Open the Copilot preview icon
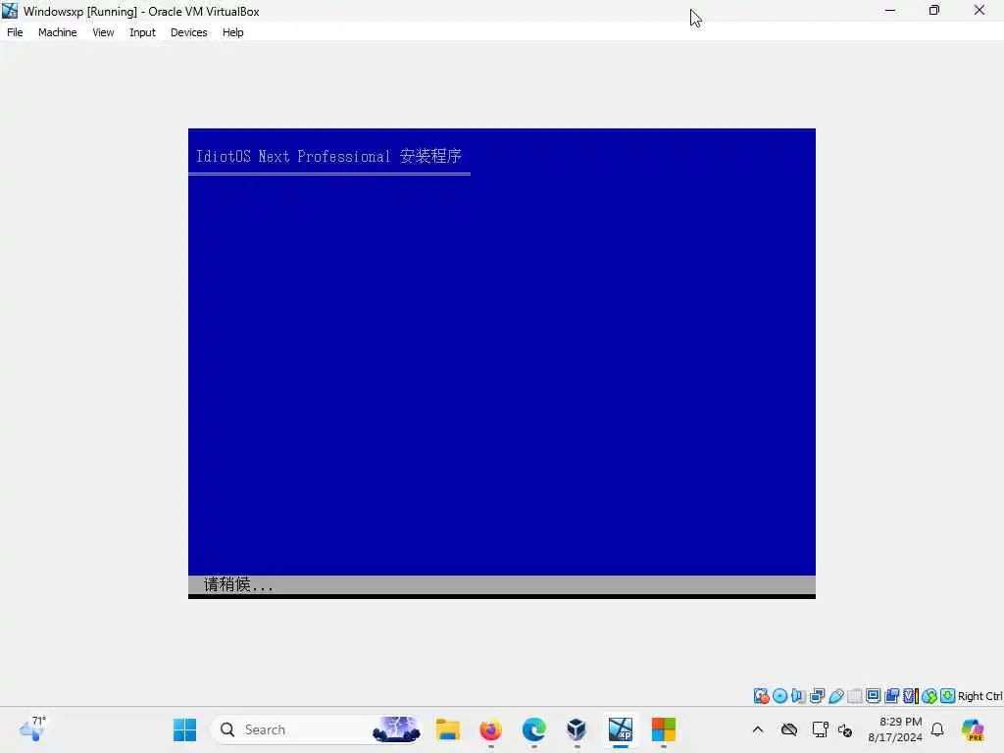The image size is (1004, 753). pyautogui.click(x=973, y=729)
